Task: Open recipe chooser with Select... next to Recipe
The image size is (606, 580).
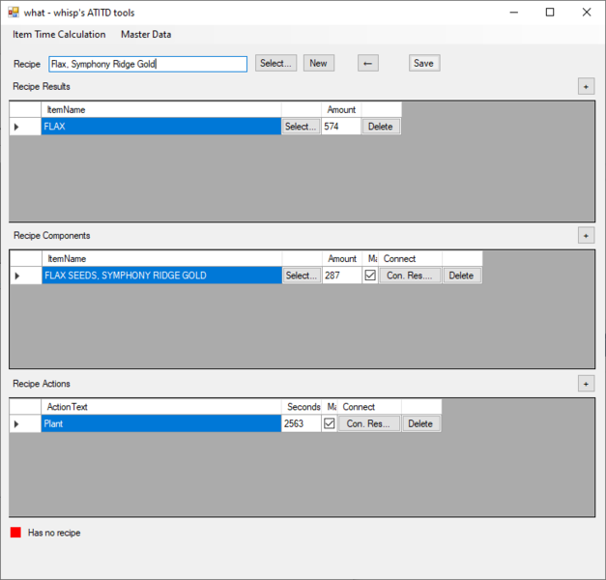Action: pyautogui.click(x=276, y=63)
